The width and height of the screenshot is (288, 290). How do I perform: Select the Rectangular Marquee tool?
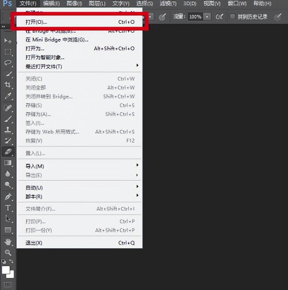pos(8,52)
